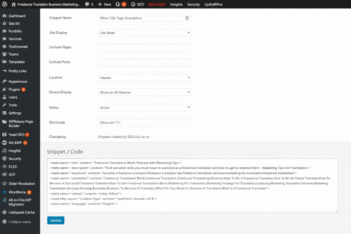The width and height of the screenshot is (351, 234).
Task: Expand the Site Display dropdown
Action: [x=144, y=33]
